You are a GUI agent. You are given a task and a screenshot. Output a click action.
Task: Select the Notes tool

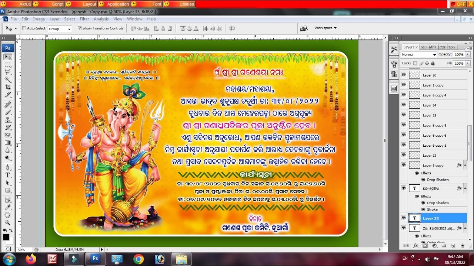(x=7, y=200)
